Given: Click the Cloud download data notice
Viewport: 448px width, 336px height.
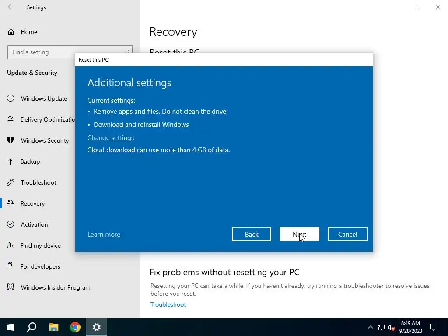Looking at the screenshot, I should 158,150.
